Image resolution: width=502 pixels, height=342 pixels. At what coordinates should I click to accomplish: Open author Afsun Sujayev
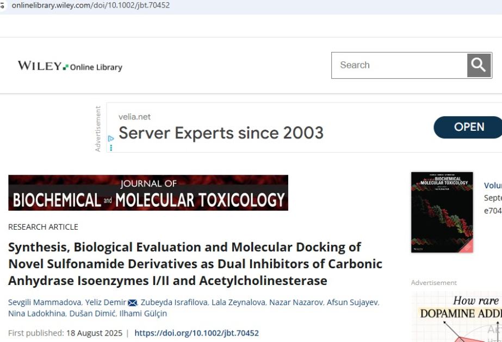click(x=352, y=302)
